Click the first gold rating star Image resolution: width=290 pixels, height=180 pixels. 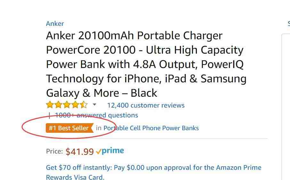point(50,105)
